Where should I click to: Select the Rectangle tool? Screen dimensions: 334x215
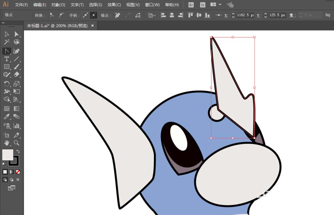7,67
